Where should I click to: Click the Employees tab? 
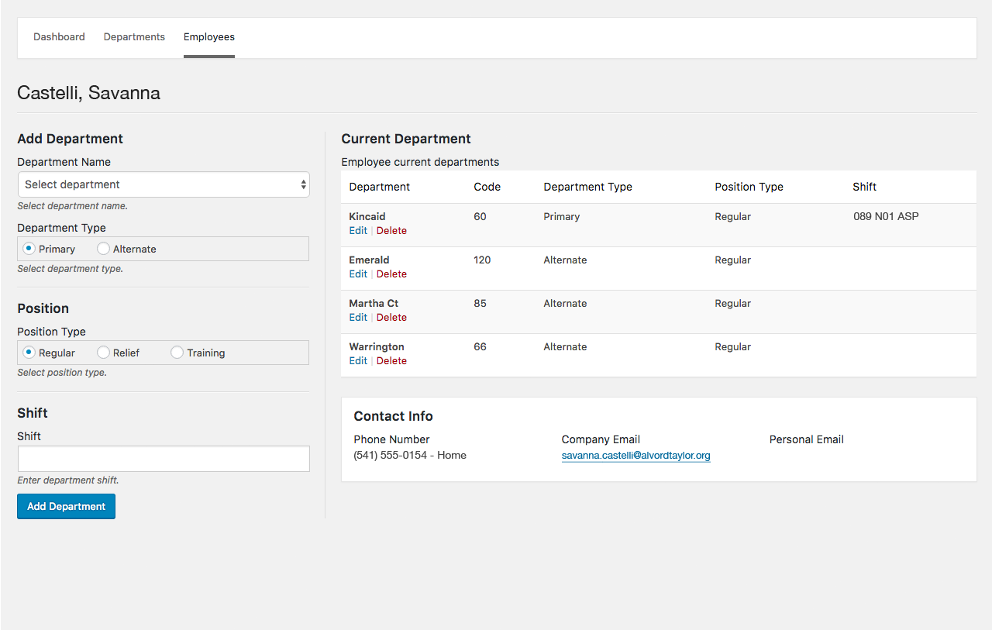click(209, 36)
